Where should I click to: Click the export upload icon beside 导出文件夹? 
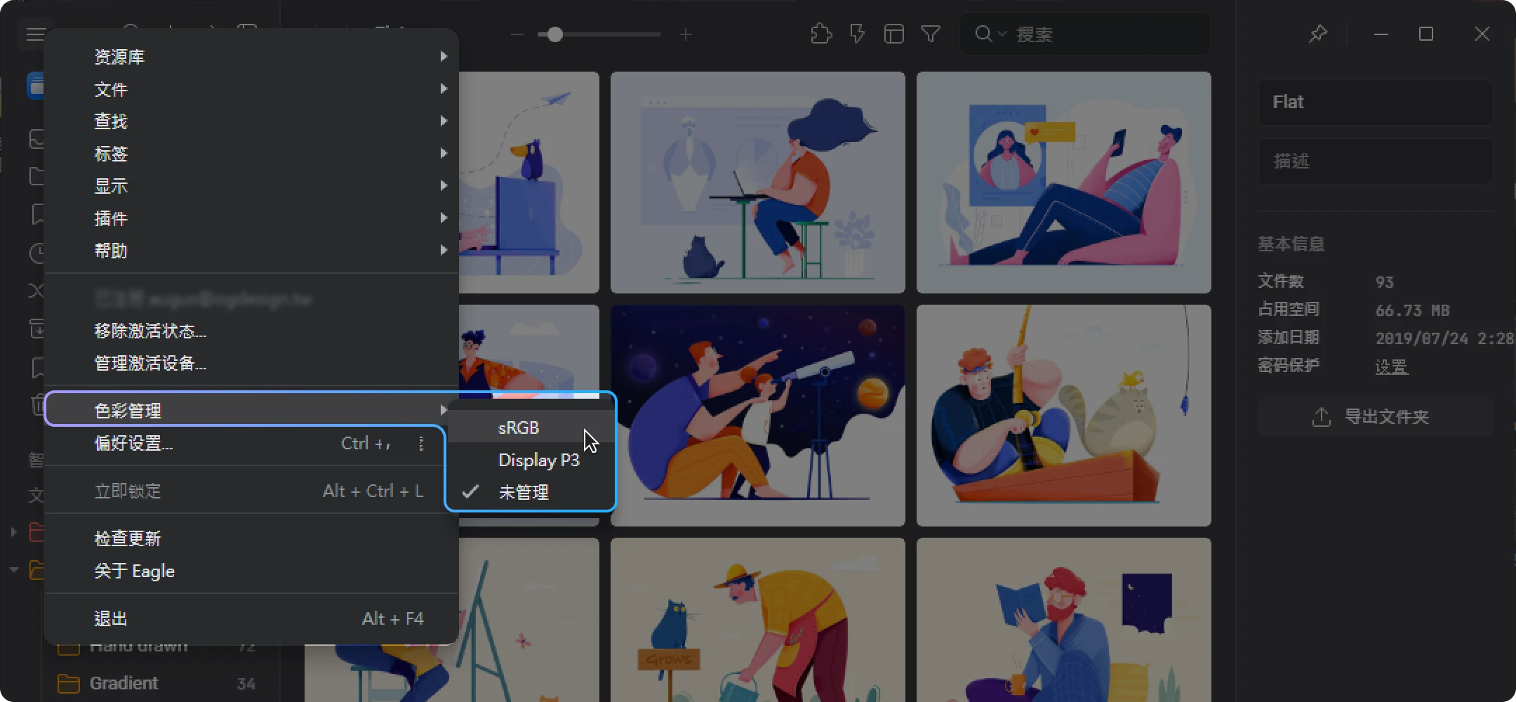(x=1321, y=416)
